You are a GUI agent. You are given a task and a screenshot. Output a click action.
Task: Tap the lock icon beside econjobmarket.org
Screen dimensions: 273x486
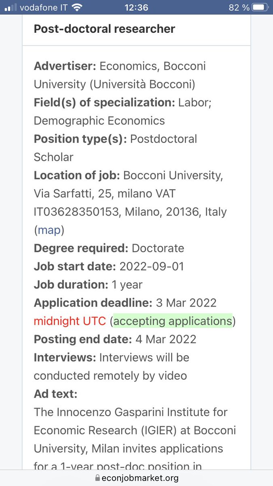coord(97,478)
